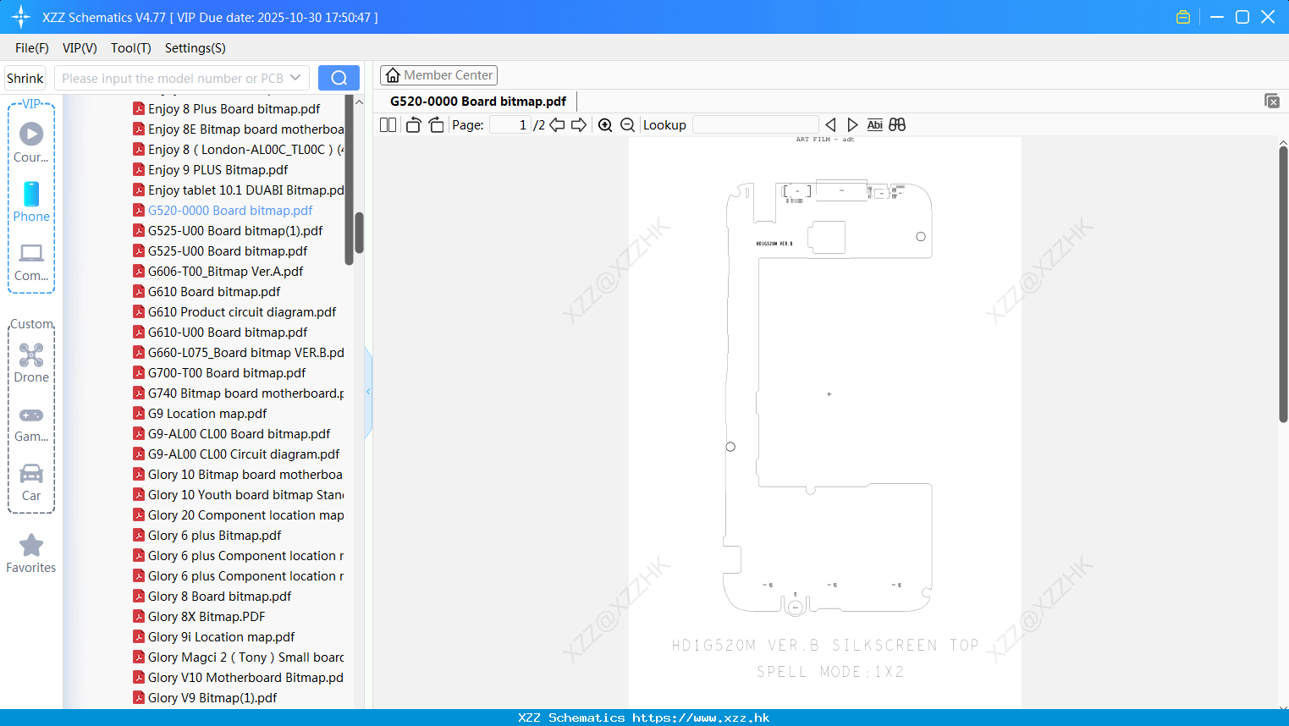Select the Game console category
The image size is (1289, 726).
point(31,423)
